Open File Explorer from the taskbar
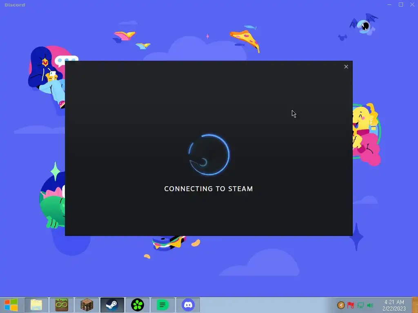The height and width of the screenshot is (313, 418). point(36,305)
